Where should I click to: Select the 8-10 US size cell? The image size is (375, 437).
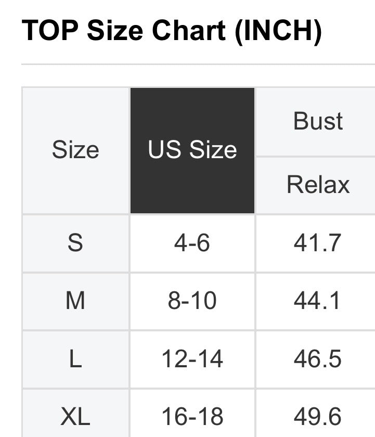[192, 301]
